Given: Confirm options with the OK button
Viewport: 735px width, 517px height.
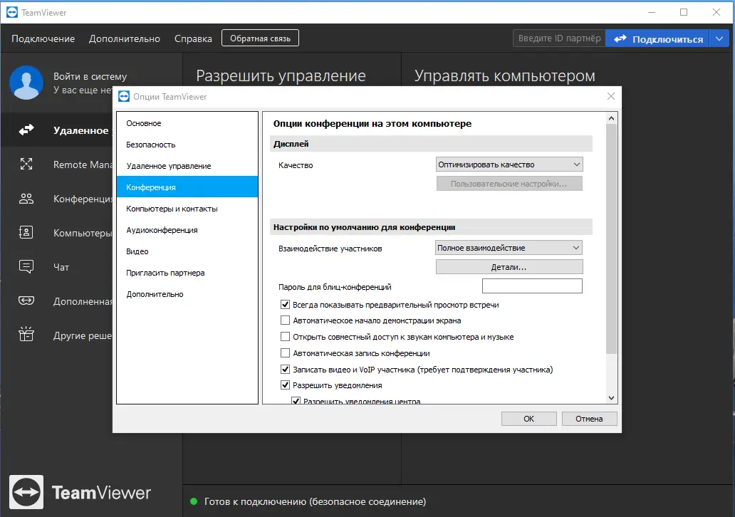Looking at the screenshot, I should 528,419.
